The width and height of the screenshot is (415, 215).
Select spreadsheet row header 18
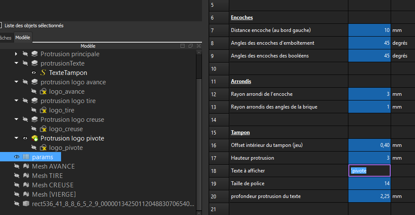[219, 171]
